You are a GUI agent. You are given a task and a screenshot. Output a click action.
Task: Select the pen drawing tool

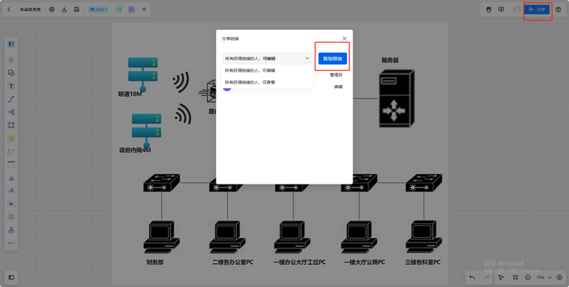point(11,151)
